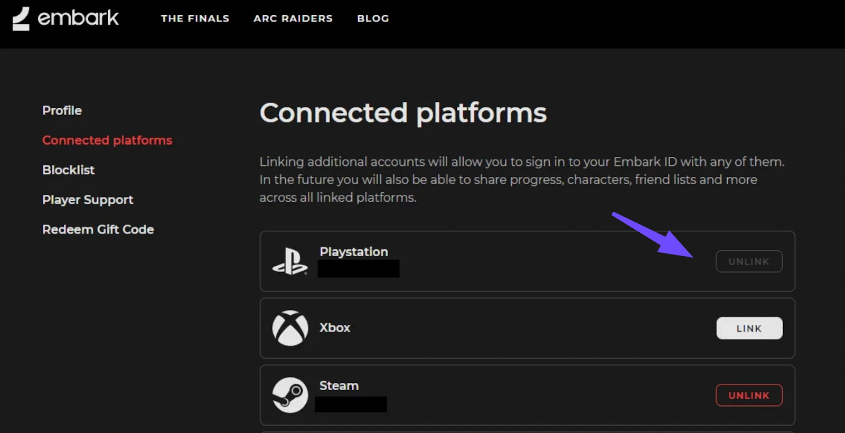Open the BLOG nav link
845x433 pixels.
click(373, 18)
